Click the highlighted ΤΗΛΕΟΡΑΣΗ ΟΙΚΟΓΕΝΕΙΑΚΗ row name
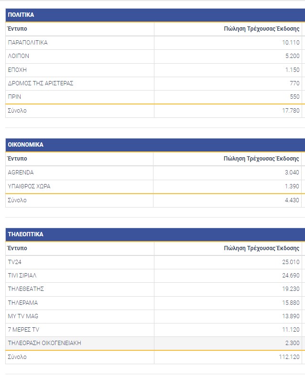The height and width of the screenshot is (381, 305). 44,343
